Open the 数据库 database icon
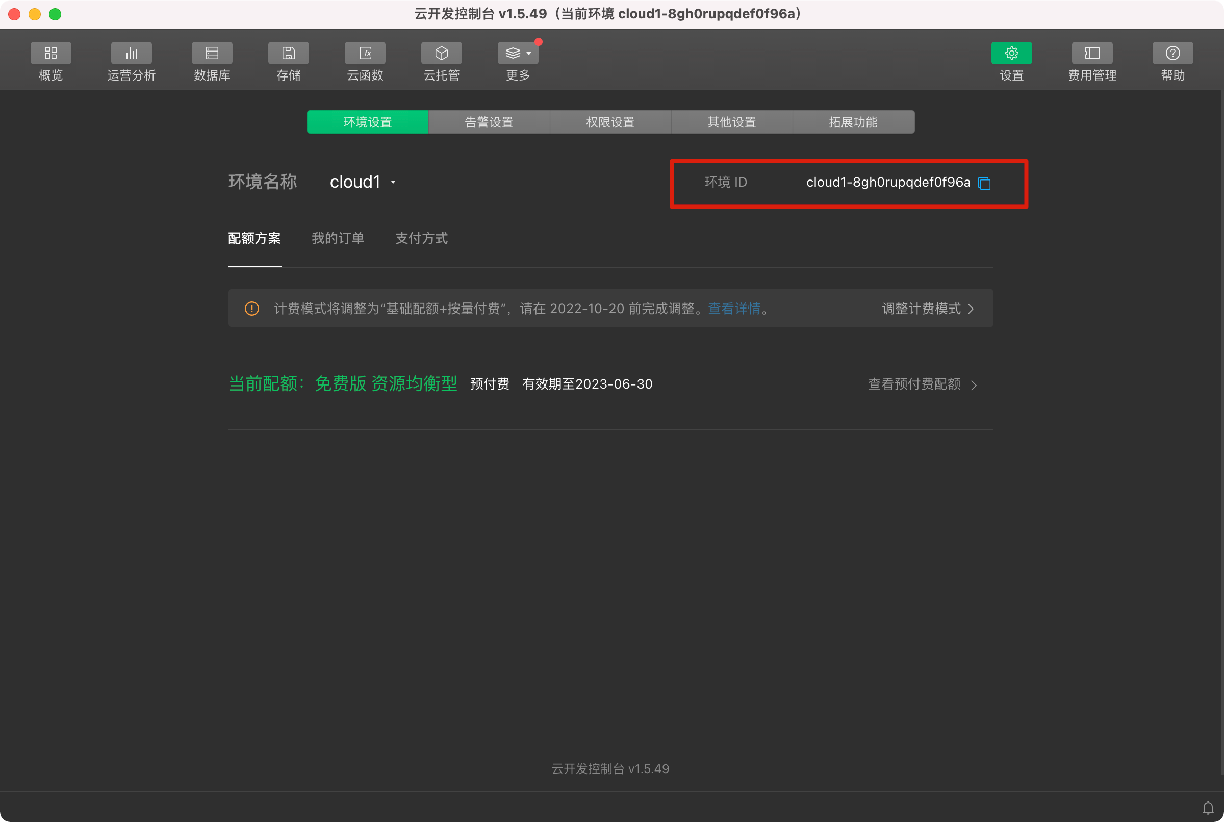Image resolution: width=1224 pixels, height=822 pixels. point(212,53)
